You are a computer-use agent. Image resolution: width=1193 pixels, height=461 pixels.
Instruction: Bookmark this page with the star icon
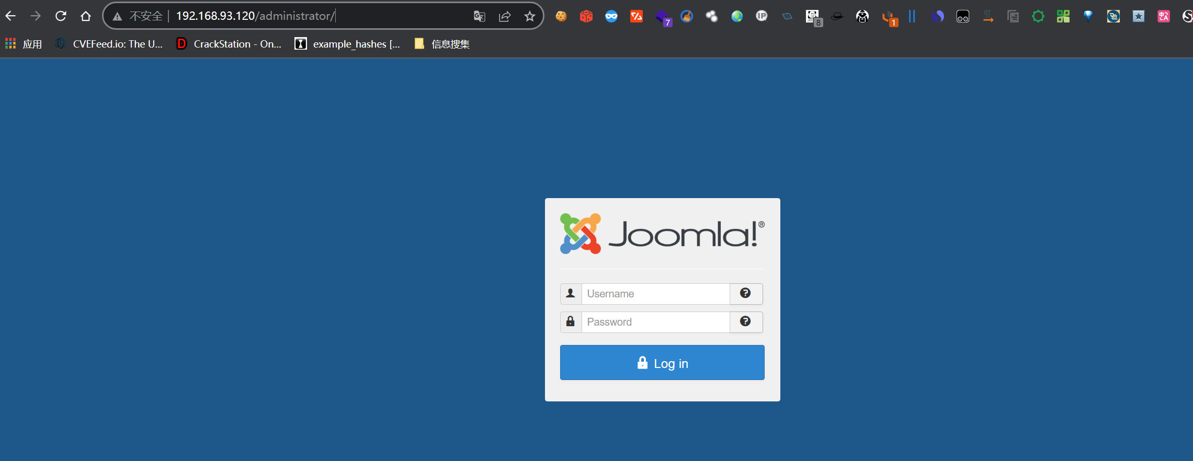530,16
